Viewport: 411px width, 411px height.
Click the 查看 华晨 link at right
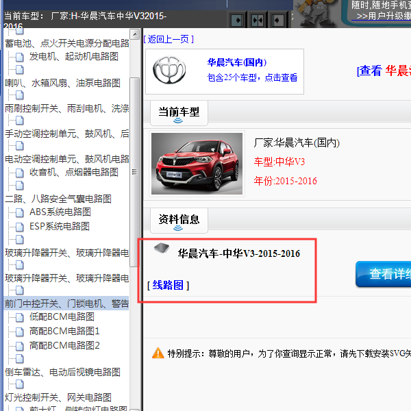tap(384, 71)
